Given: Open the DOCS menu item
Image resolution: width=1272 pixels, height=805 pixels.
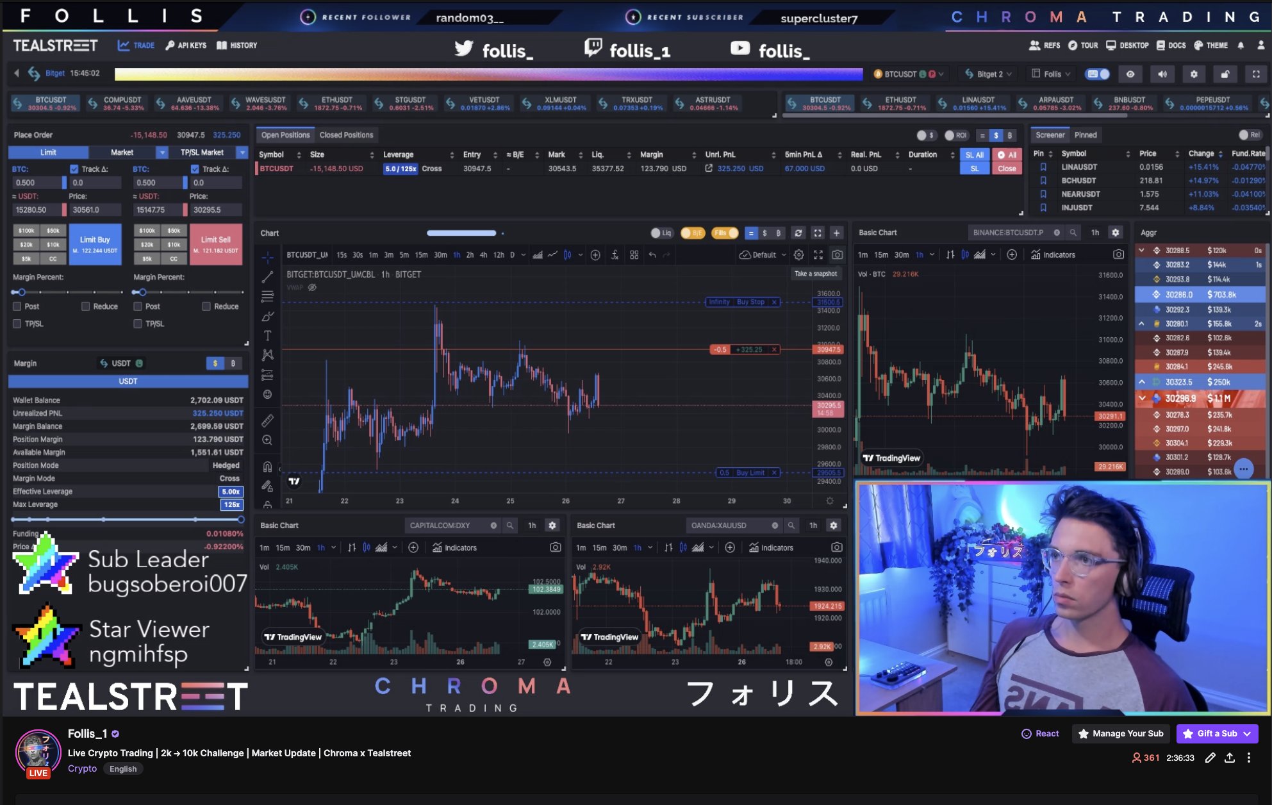Looking at the screenshot, I should (1171, 46).
